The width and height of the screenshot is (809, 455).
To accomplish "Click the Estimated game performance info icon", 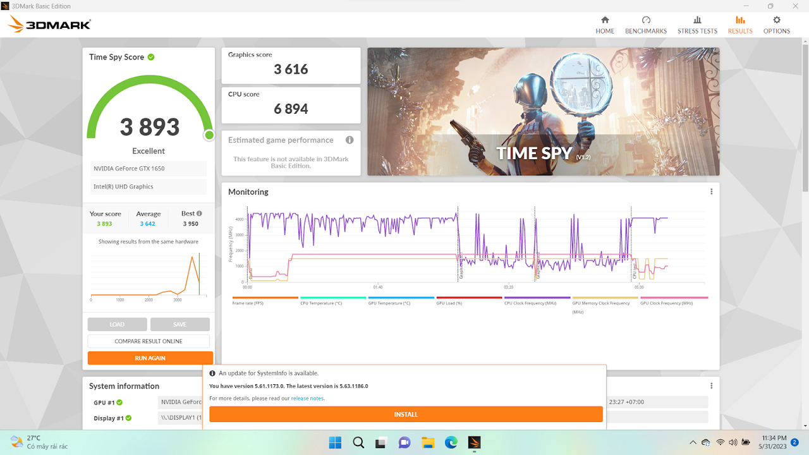I will pyautogui.click(x=350, y=140).
